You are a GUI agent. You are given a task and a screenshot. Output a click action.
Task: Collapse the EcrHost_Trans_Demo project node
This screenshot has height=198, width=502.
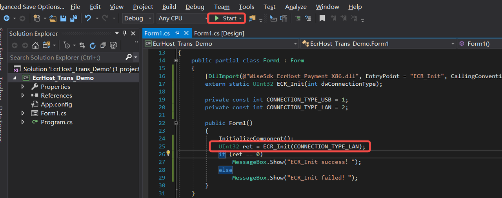coord(15,78)
